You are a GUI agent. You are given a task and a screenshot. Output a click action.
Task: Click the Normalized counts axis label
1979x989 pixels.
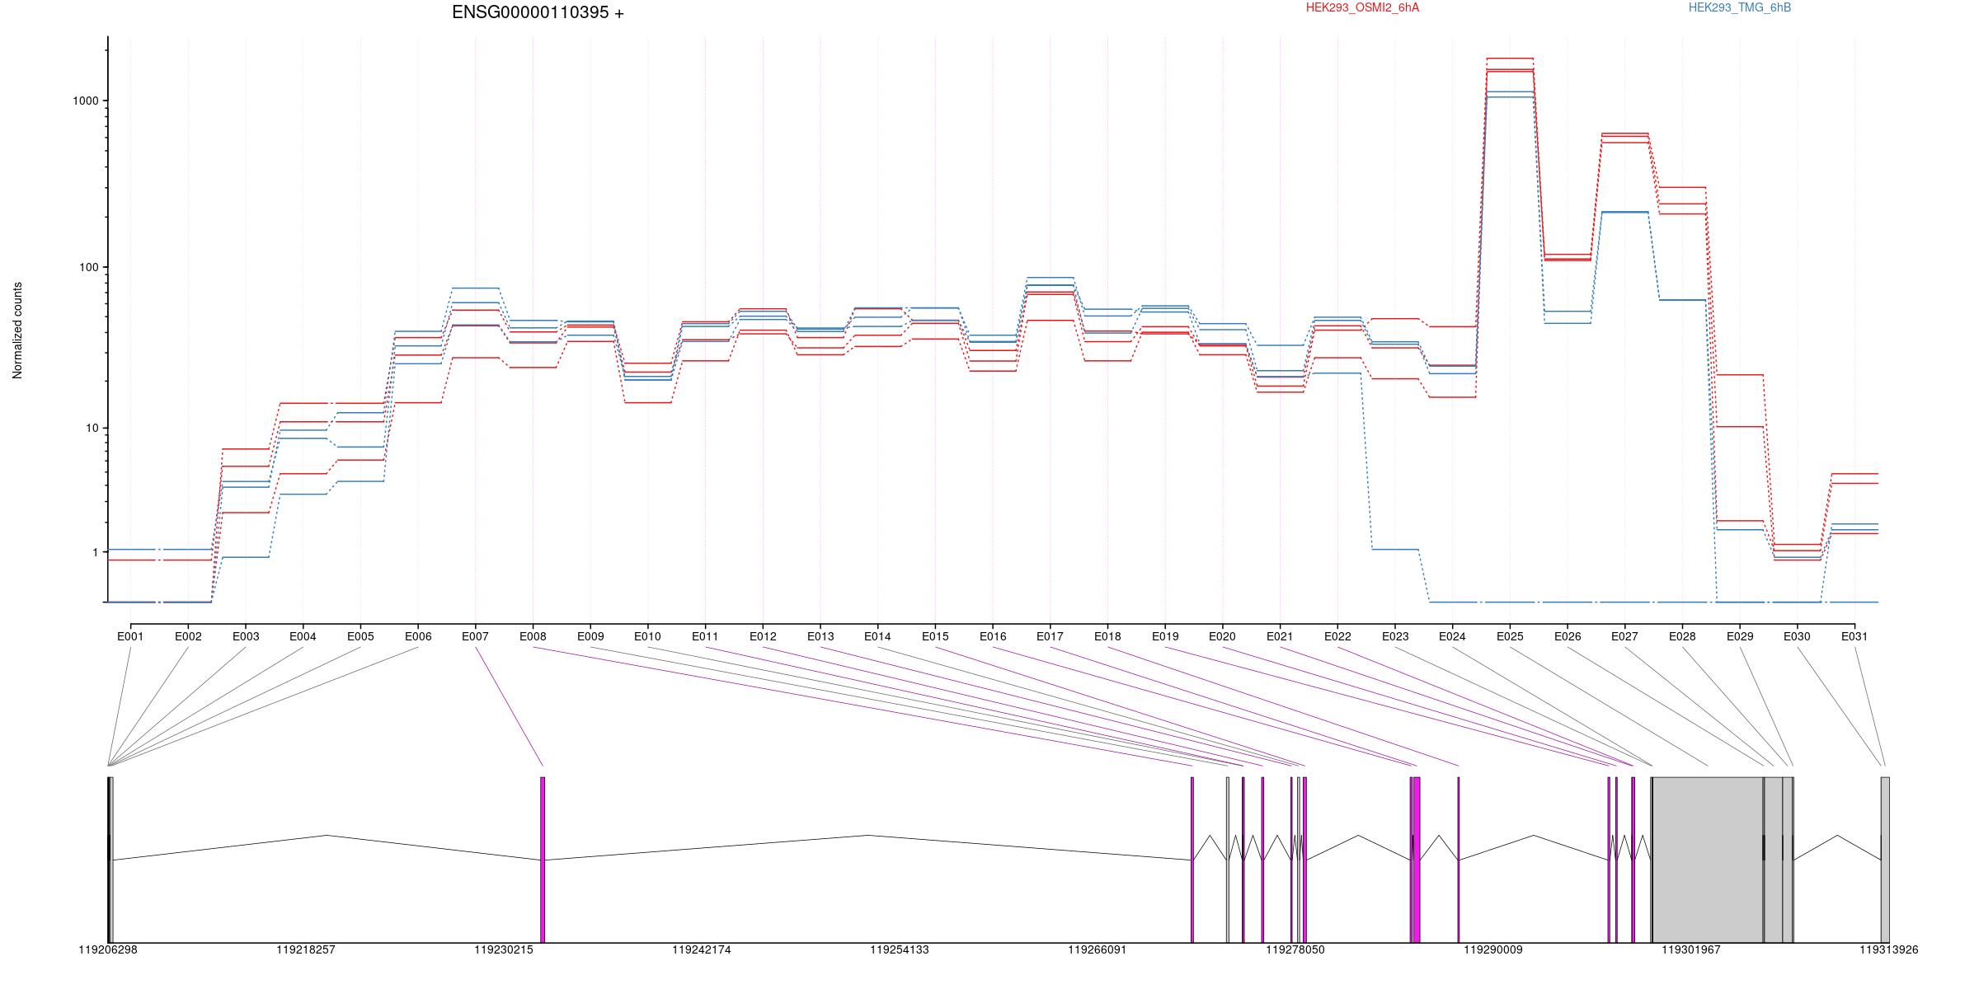[17, 330]
